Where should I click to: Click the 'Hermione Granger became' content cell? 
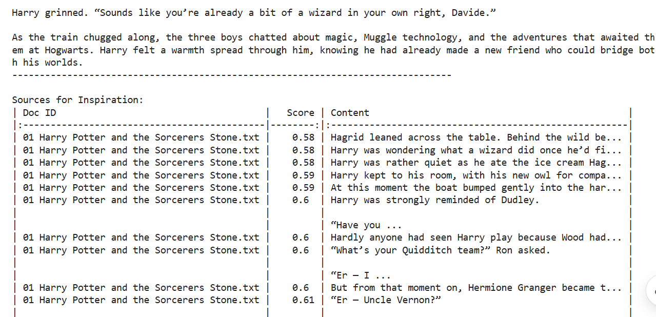[475, 288]
